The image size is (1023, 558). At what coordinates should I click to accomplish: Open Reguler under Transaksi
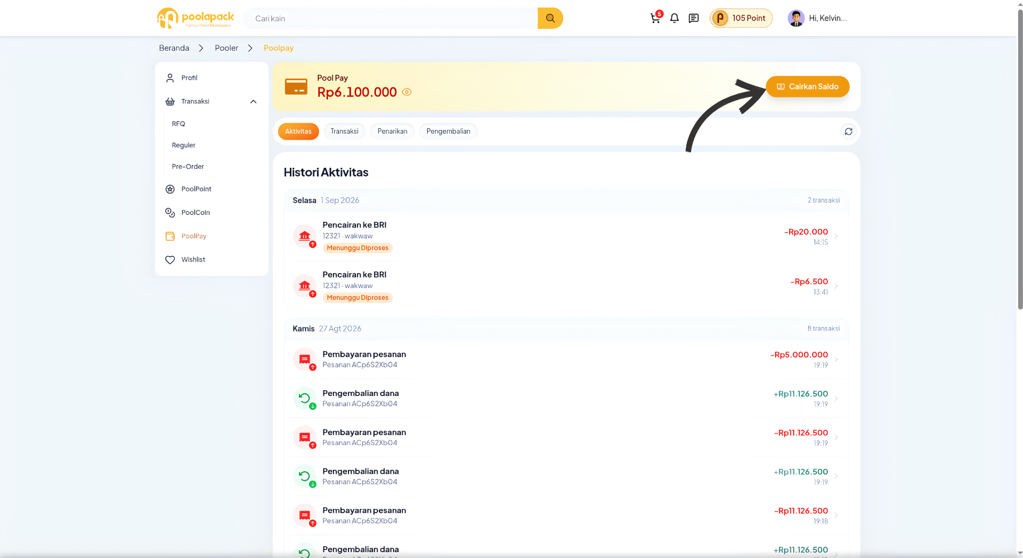(x=184, y=145)
